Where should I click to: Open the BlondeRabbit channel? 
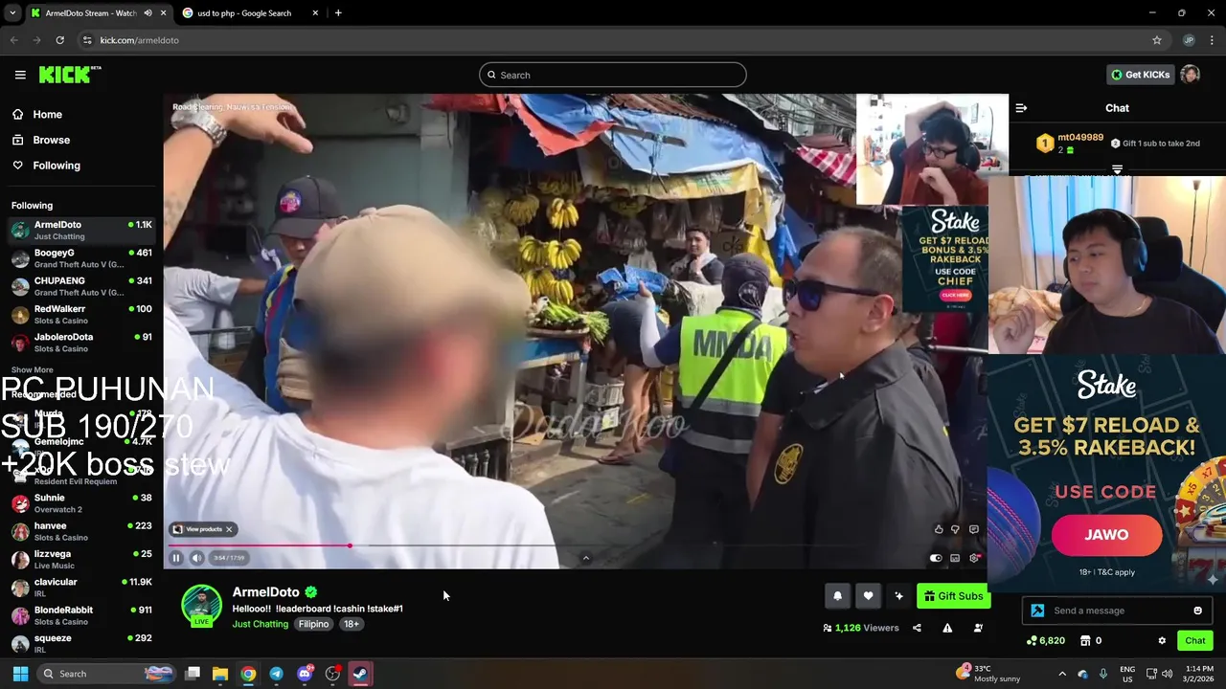tap(81, 615)
